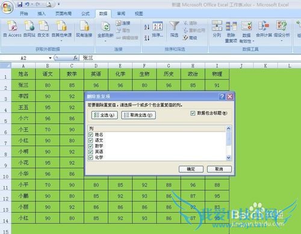The image size is (301, 234).
Task: Select cell with 小平 in column A
Action: point(23,185)
